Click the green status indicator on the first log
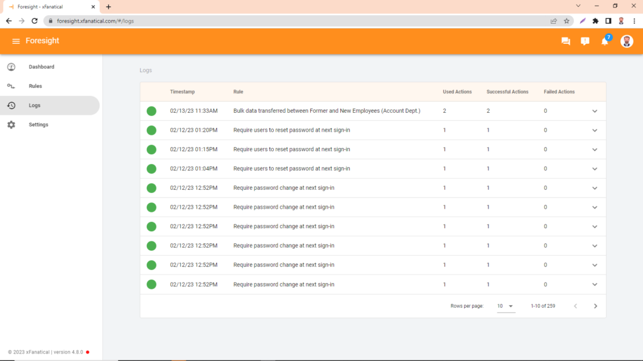This screenshot has width=643, height=361. (x=151, y=111)
